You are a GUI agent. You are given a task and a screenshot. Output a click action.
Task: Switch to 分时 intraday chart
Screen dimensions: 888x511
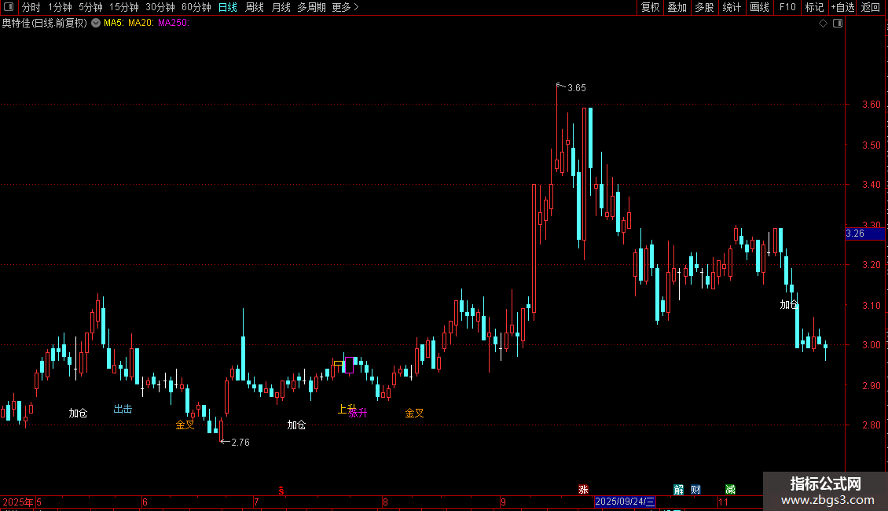[31, 7]
